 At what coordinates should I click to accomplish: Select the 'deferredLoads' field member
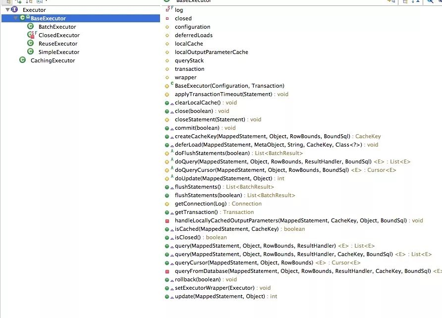(x=194, y=35)
